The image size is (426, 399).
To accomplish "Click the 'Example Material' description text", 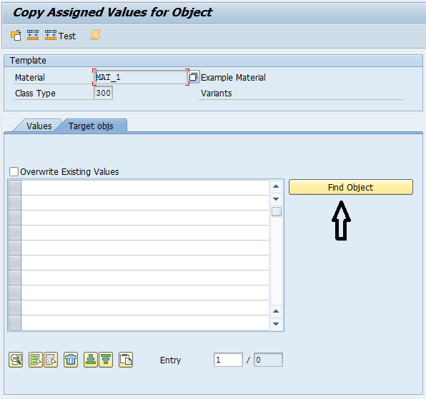I will (233, 78).
